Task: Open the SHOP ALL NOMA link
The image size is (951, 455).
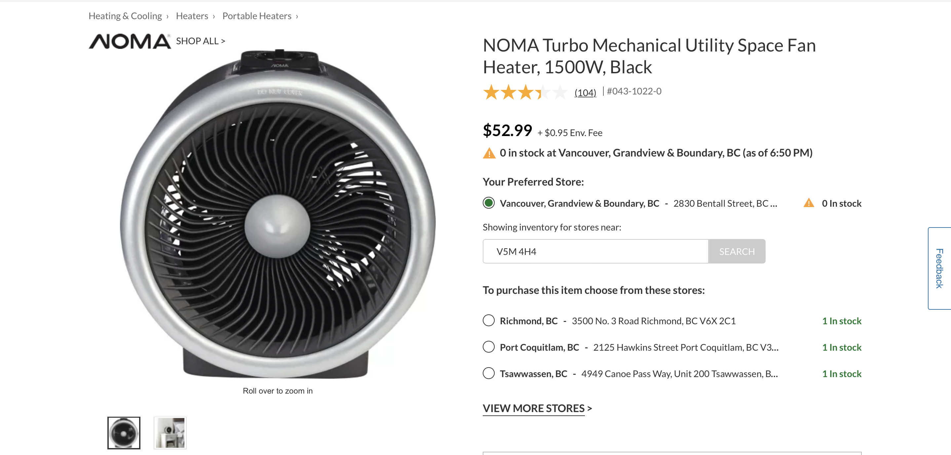Action: (x=201, y=41)
